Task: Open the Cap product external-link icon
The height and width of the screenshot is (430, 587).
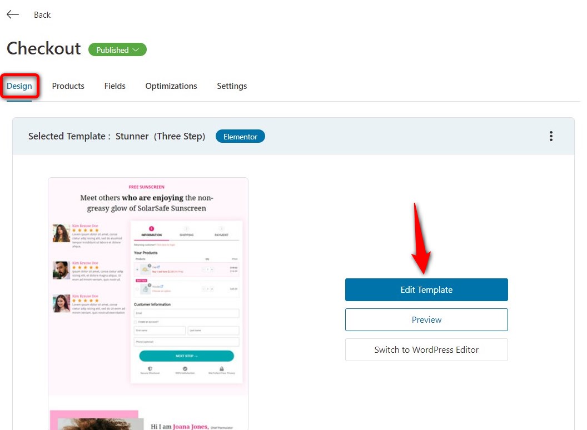Action: (x=158, y=266)
